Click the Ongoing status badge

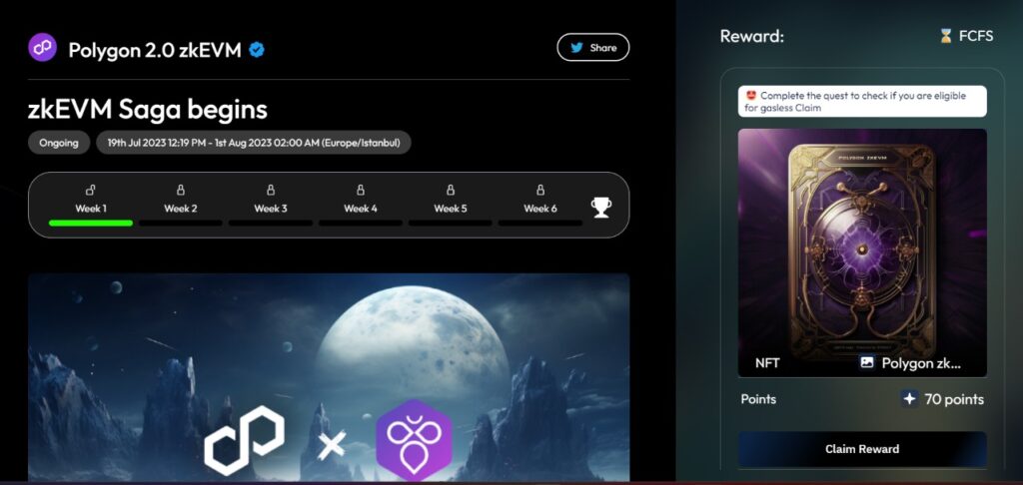point(59,143)
